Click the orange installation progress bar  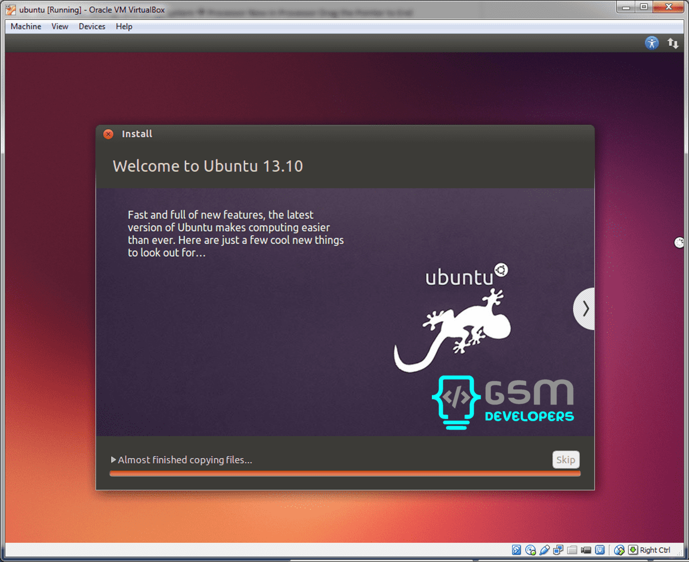[x=345, y=474]
